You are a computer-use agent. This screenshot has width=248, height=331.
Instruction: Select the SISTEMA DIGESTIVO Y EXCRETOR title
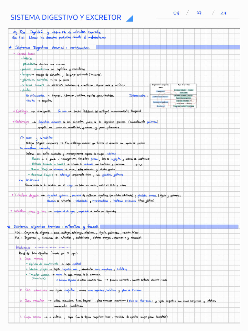pos(66,18)
